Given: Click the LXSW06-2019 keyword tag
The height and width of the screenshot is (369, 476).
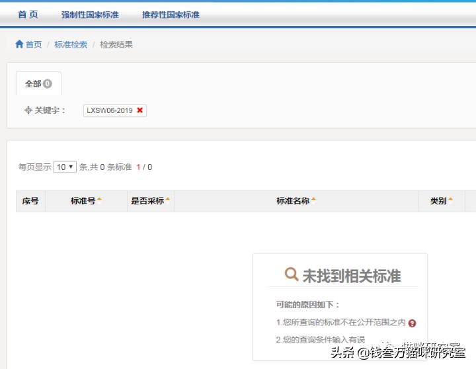Looking at the screenshot, I should point(115,110).
